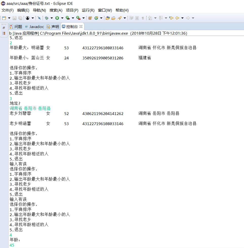Open the Debug configurations dropdown arrow
The image size is (244, 248).
(52, 18)
